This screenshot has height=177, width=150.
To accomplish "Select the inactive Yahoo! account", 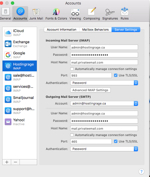I will click(x=20, y=122).
